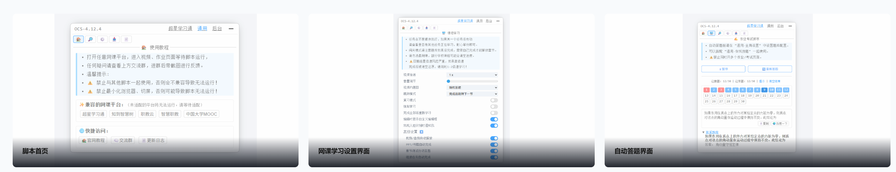Screen dimensions: 896x172
Task: Click the 超星学习通 platform tag
Action: click(x=93, y=114)
